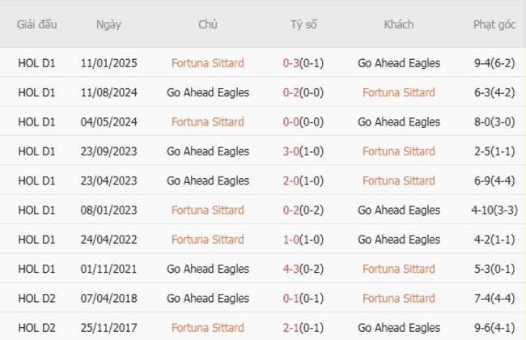Click the Ngày column header

pyautogui.click(x=108, y=24)
